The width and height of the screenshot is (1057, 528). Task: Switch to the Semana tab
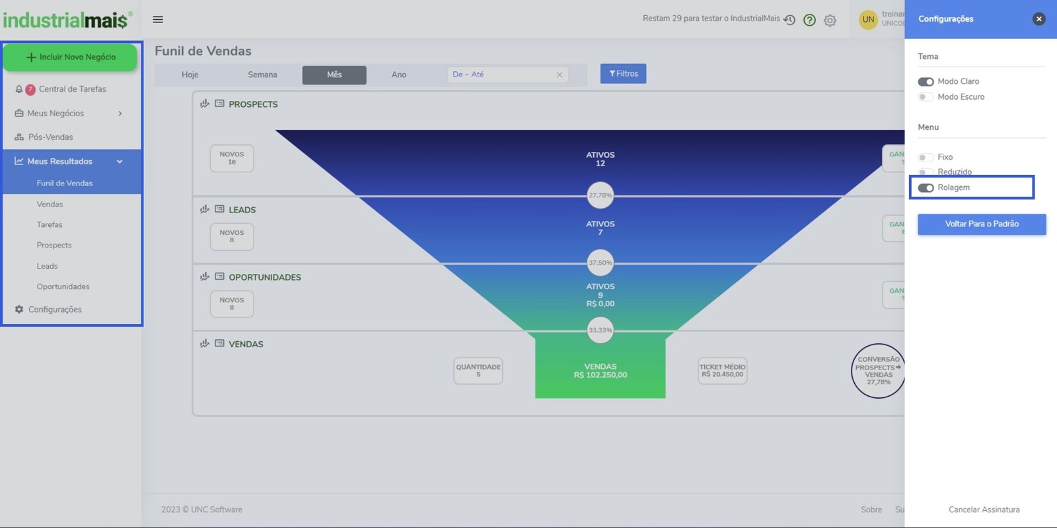coord(262,75)
